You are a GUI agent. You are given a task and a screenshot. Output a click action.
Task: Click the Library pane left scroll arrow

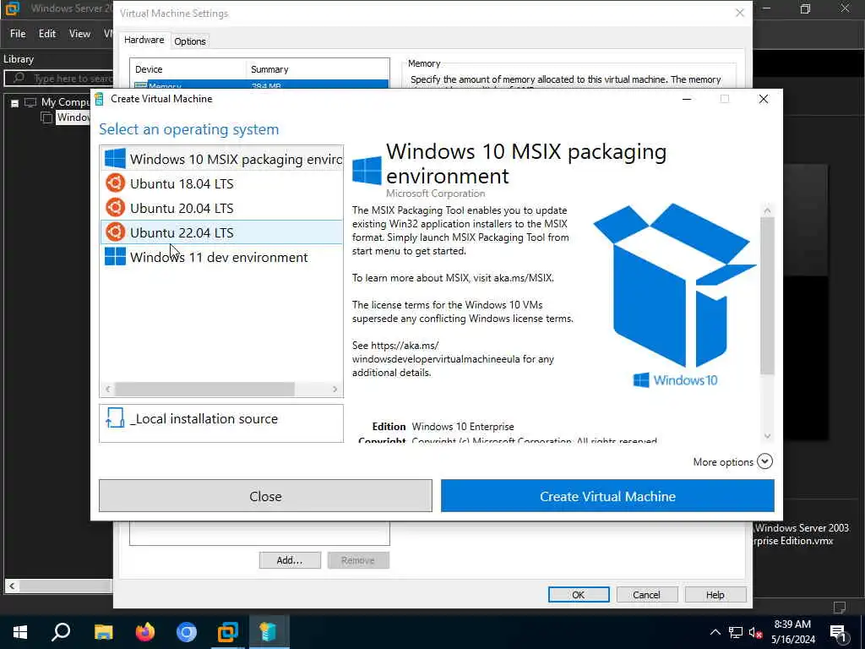click(x=12, y=586)
